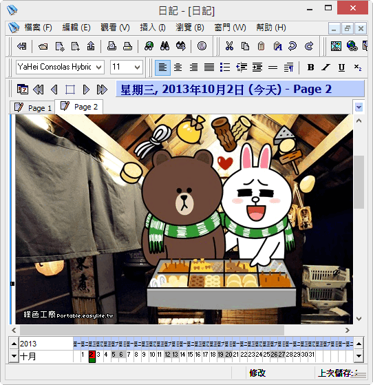
Task: Click the paste special A icon
Action: click(x=277, y=46)
